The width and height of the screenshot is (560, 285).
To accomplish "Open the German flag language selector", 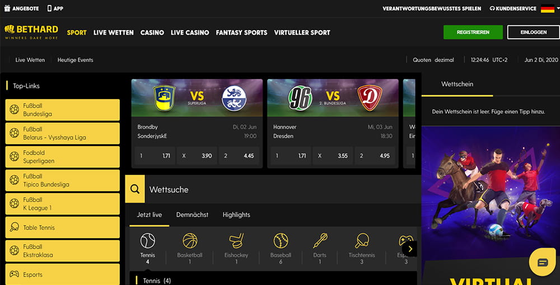I will tap(548, 8).
